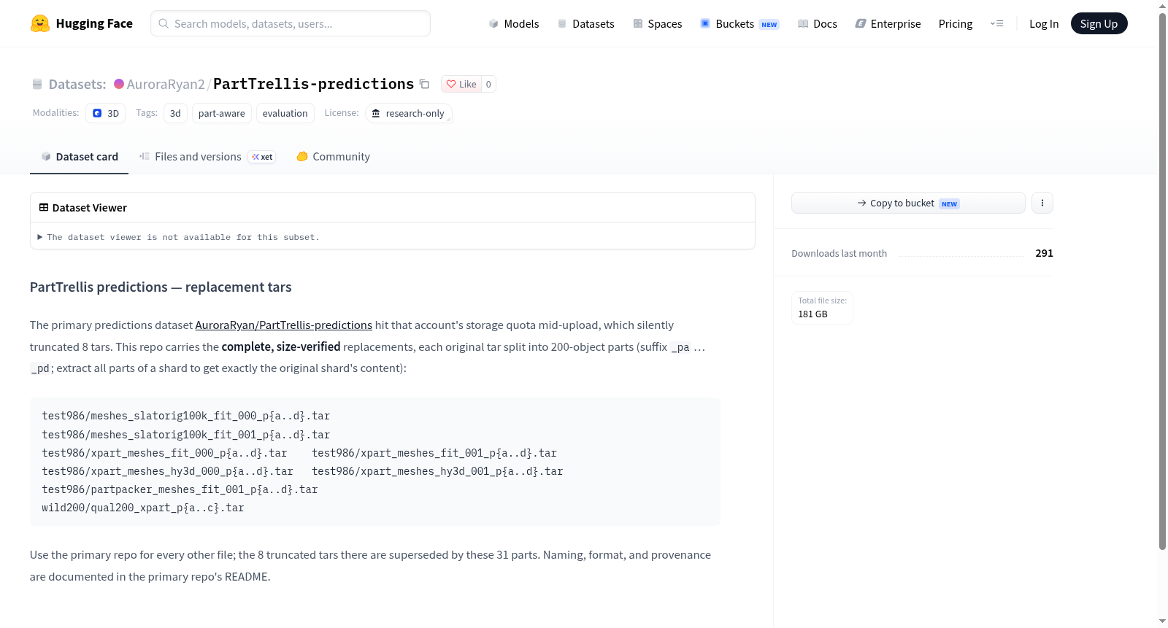Viewport: 1168px width, 628px height.
Task: View the like count of 0
Action: click(x=488, y=84)
